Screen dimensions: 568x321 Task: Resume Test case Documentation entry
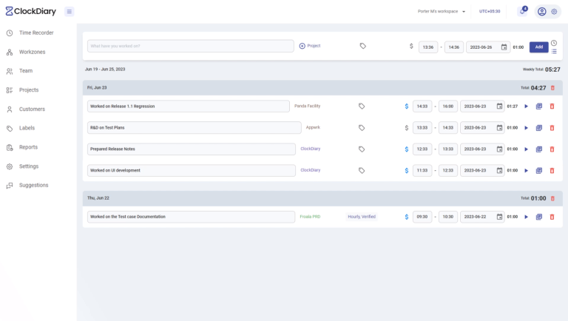click(527, 217)
